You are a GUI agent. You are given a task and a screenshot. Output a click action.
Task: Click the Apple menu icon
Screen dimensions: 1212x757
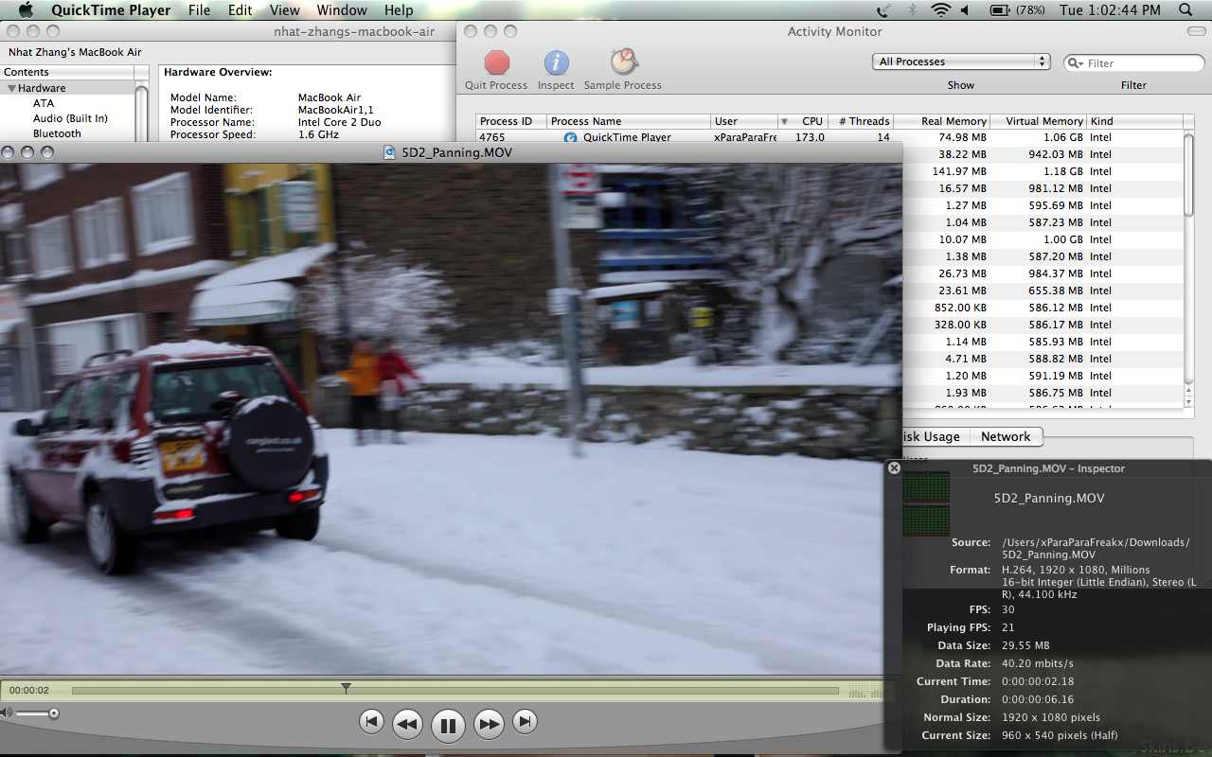pyautogui.click(x=26, y=10)
